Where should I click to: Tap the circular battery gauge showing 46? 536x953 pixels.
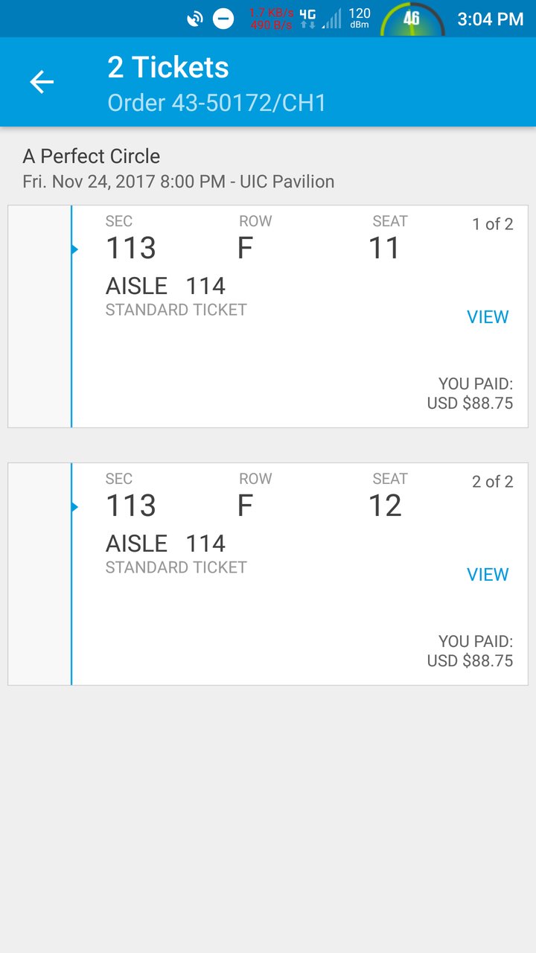coord(412,20)
